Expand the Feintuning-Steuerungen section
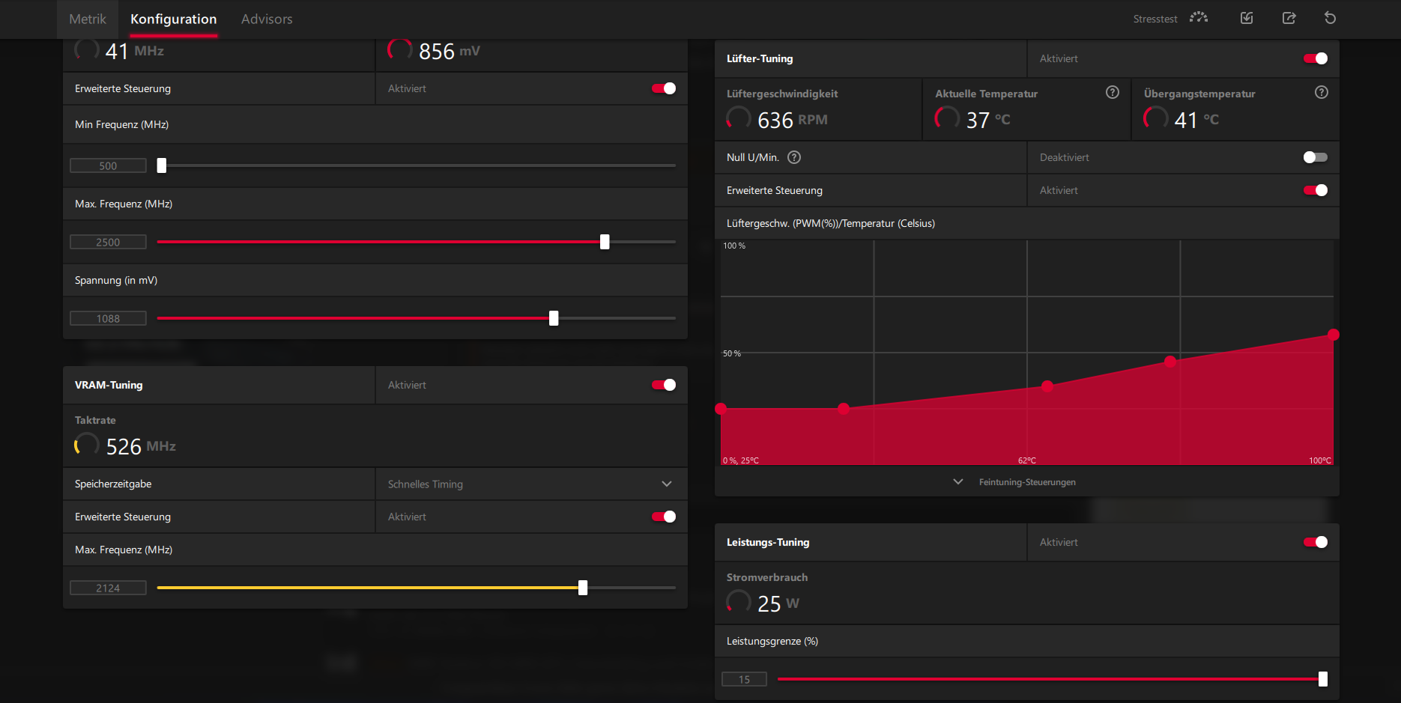Image resolution: width=1401 pixels, height=703 pixels. click(1015, 482)
